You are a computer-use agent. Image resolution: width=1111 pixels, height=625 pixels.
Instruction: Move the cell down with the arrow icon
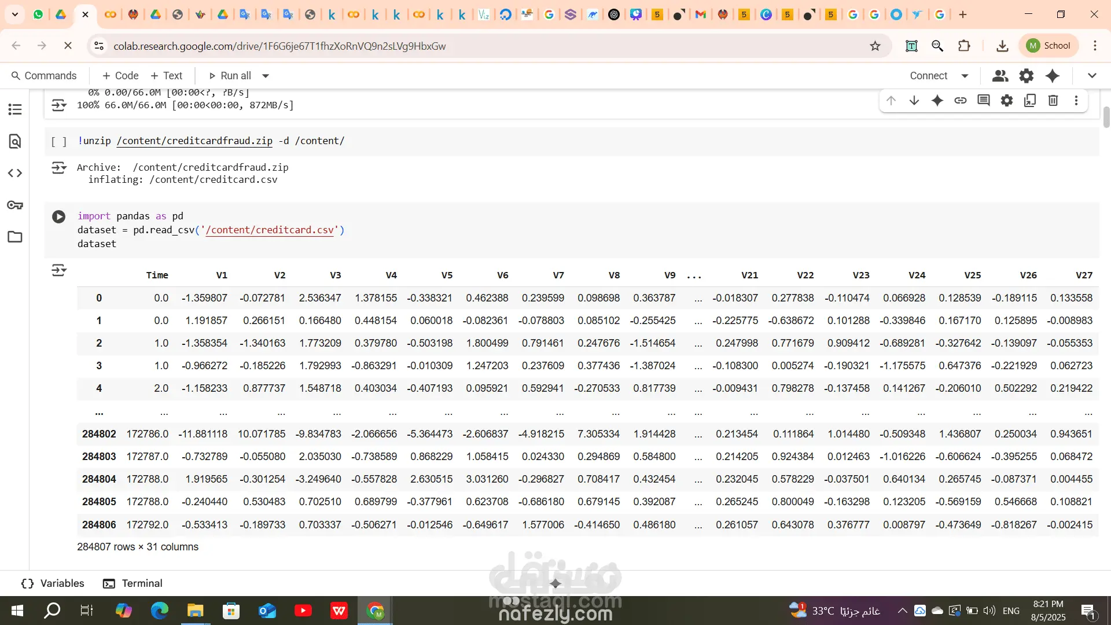914,101
